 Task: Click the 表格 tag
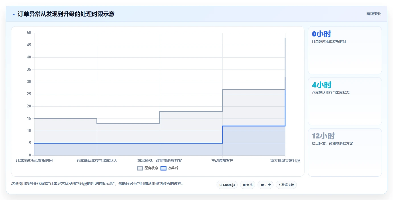tap(248, 185)
